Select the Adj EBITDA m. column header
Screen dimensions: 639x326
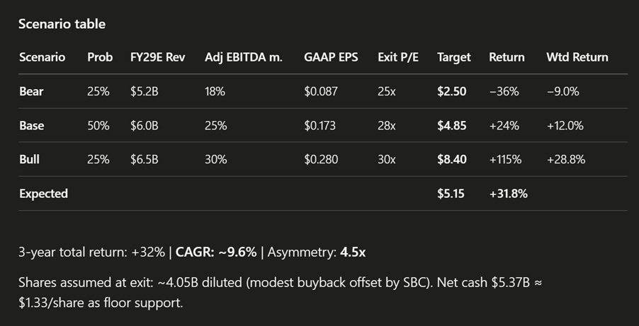243,57
